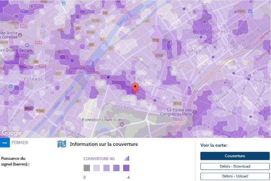Viewport: 271px width, 181px height.
Task: Switch to Débits - Upload map
Action: tap(235, 176)
